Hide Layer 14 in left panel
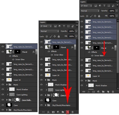This screenshot has height=115, width=119. pos(3,80)
